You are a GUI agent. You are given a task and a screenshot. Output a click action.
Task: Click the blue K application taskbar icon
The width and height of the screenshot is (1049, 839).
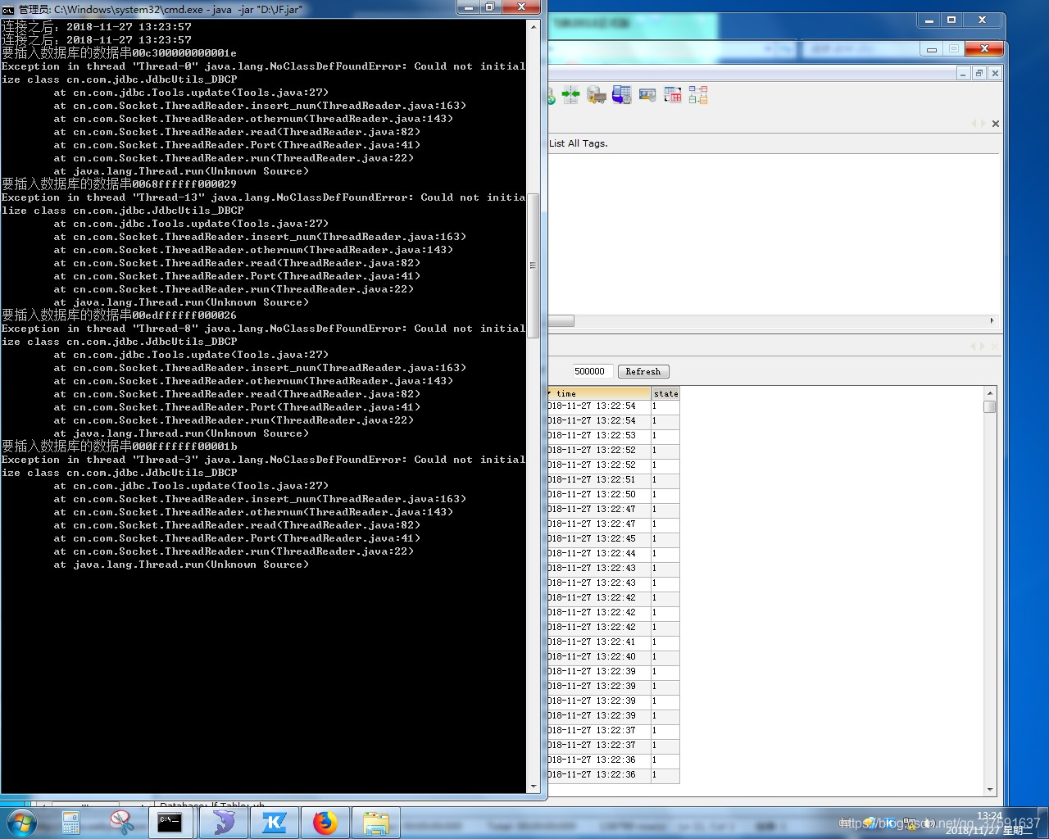coord(275,823)
